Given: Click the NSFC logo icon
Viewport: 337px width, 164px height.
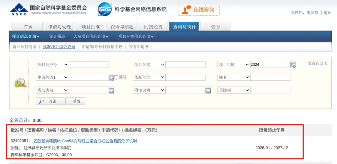Looking at the screenshot, I should point(18,9).
